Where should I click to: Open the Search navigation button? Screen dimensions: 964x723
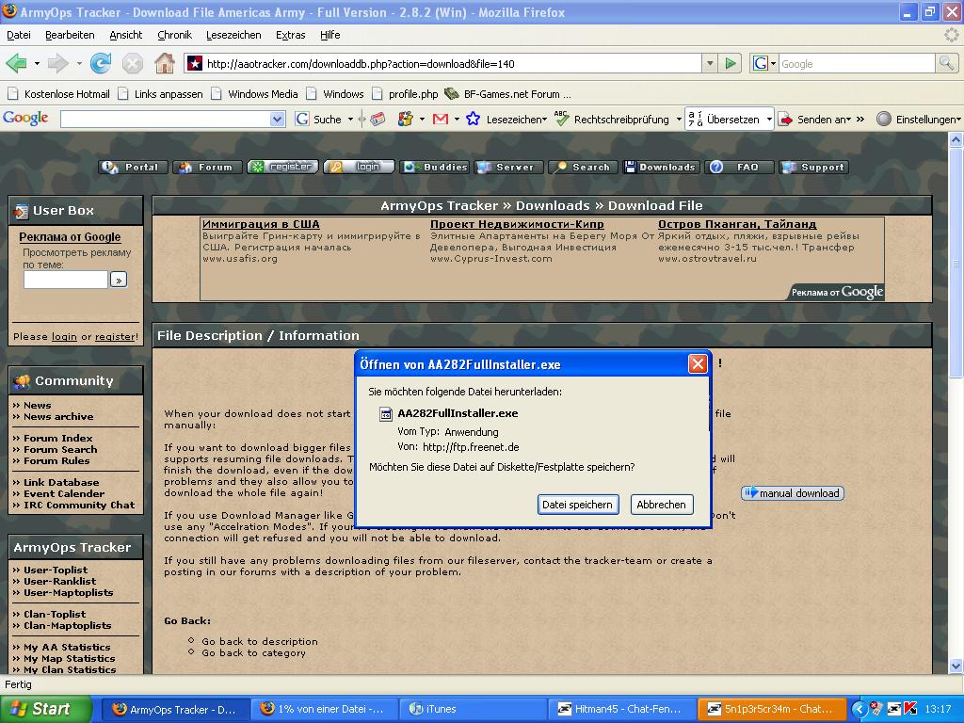(x=584, y=168)
